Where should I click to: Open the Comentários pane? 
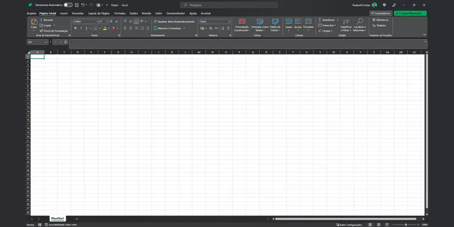click(x=381, y=13)
